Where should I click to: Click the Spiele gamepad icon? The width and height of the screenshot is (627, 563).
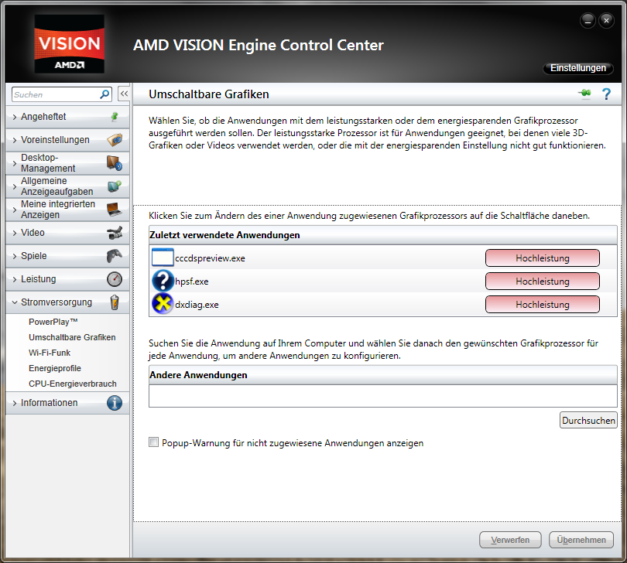(x=116, y=255)
